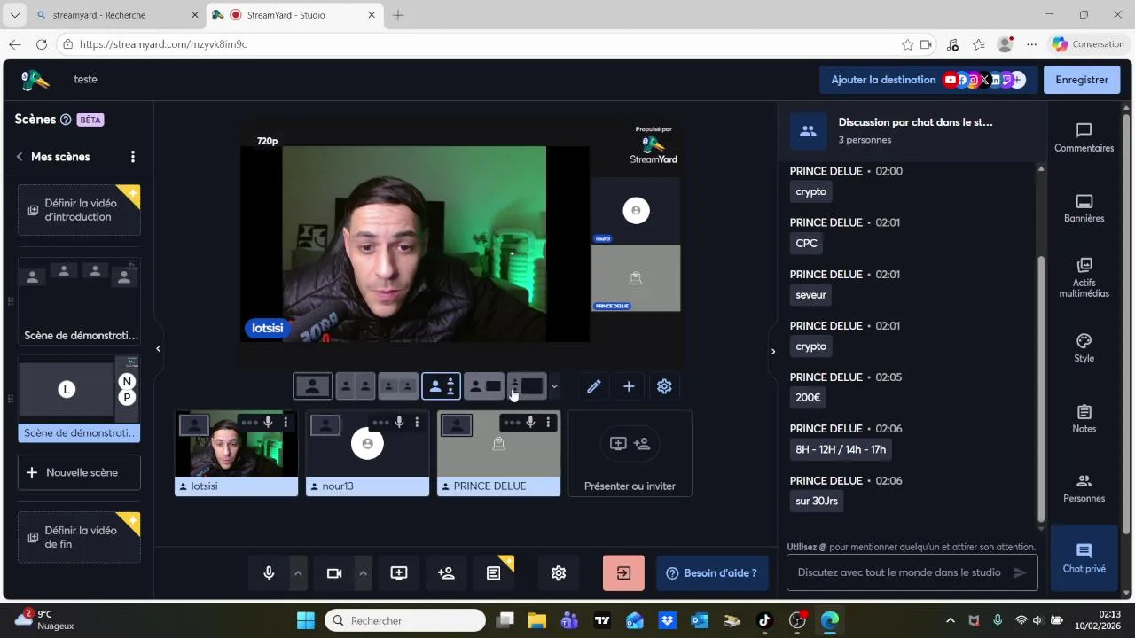Click the share screen icon in bottom toolbar
This screenshot has height=638, width=1135.
399,573
